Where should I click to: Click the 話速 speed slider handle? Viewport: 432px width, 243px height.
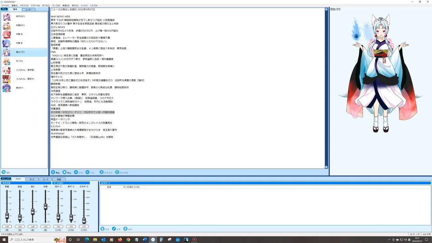[20, 218]
